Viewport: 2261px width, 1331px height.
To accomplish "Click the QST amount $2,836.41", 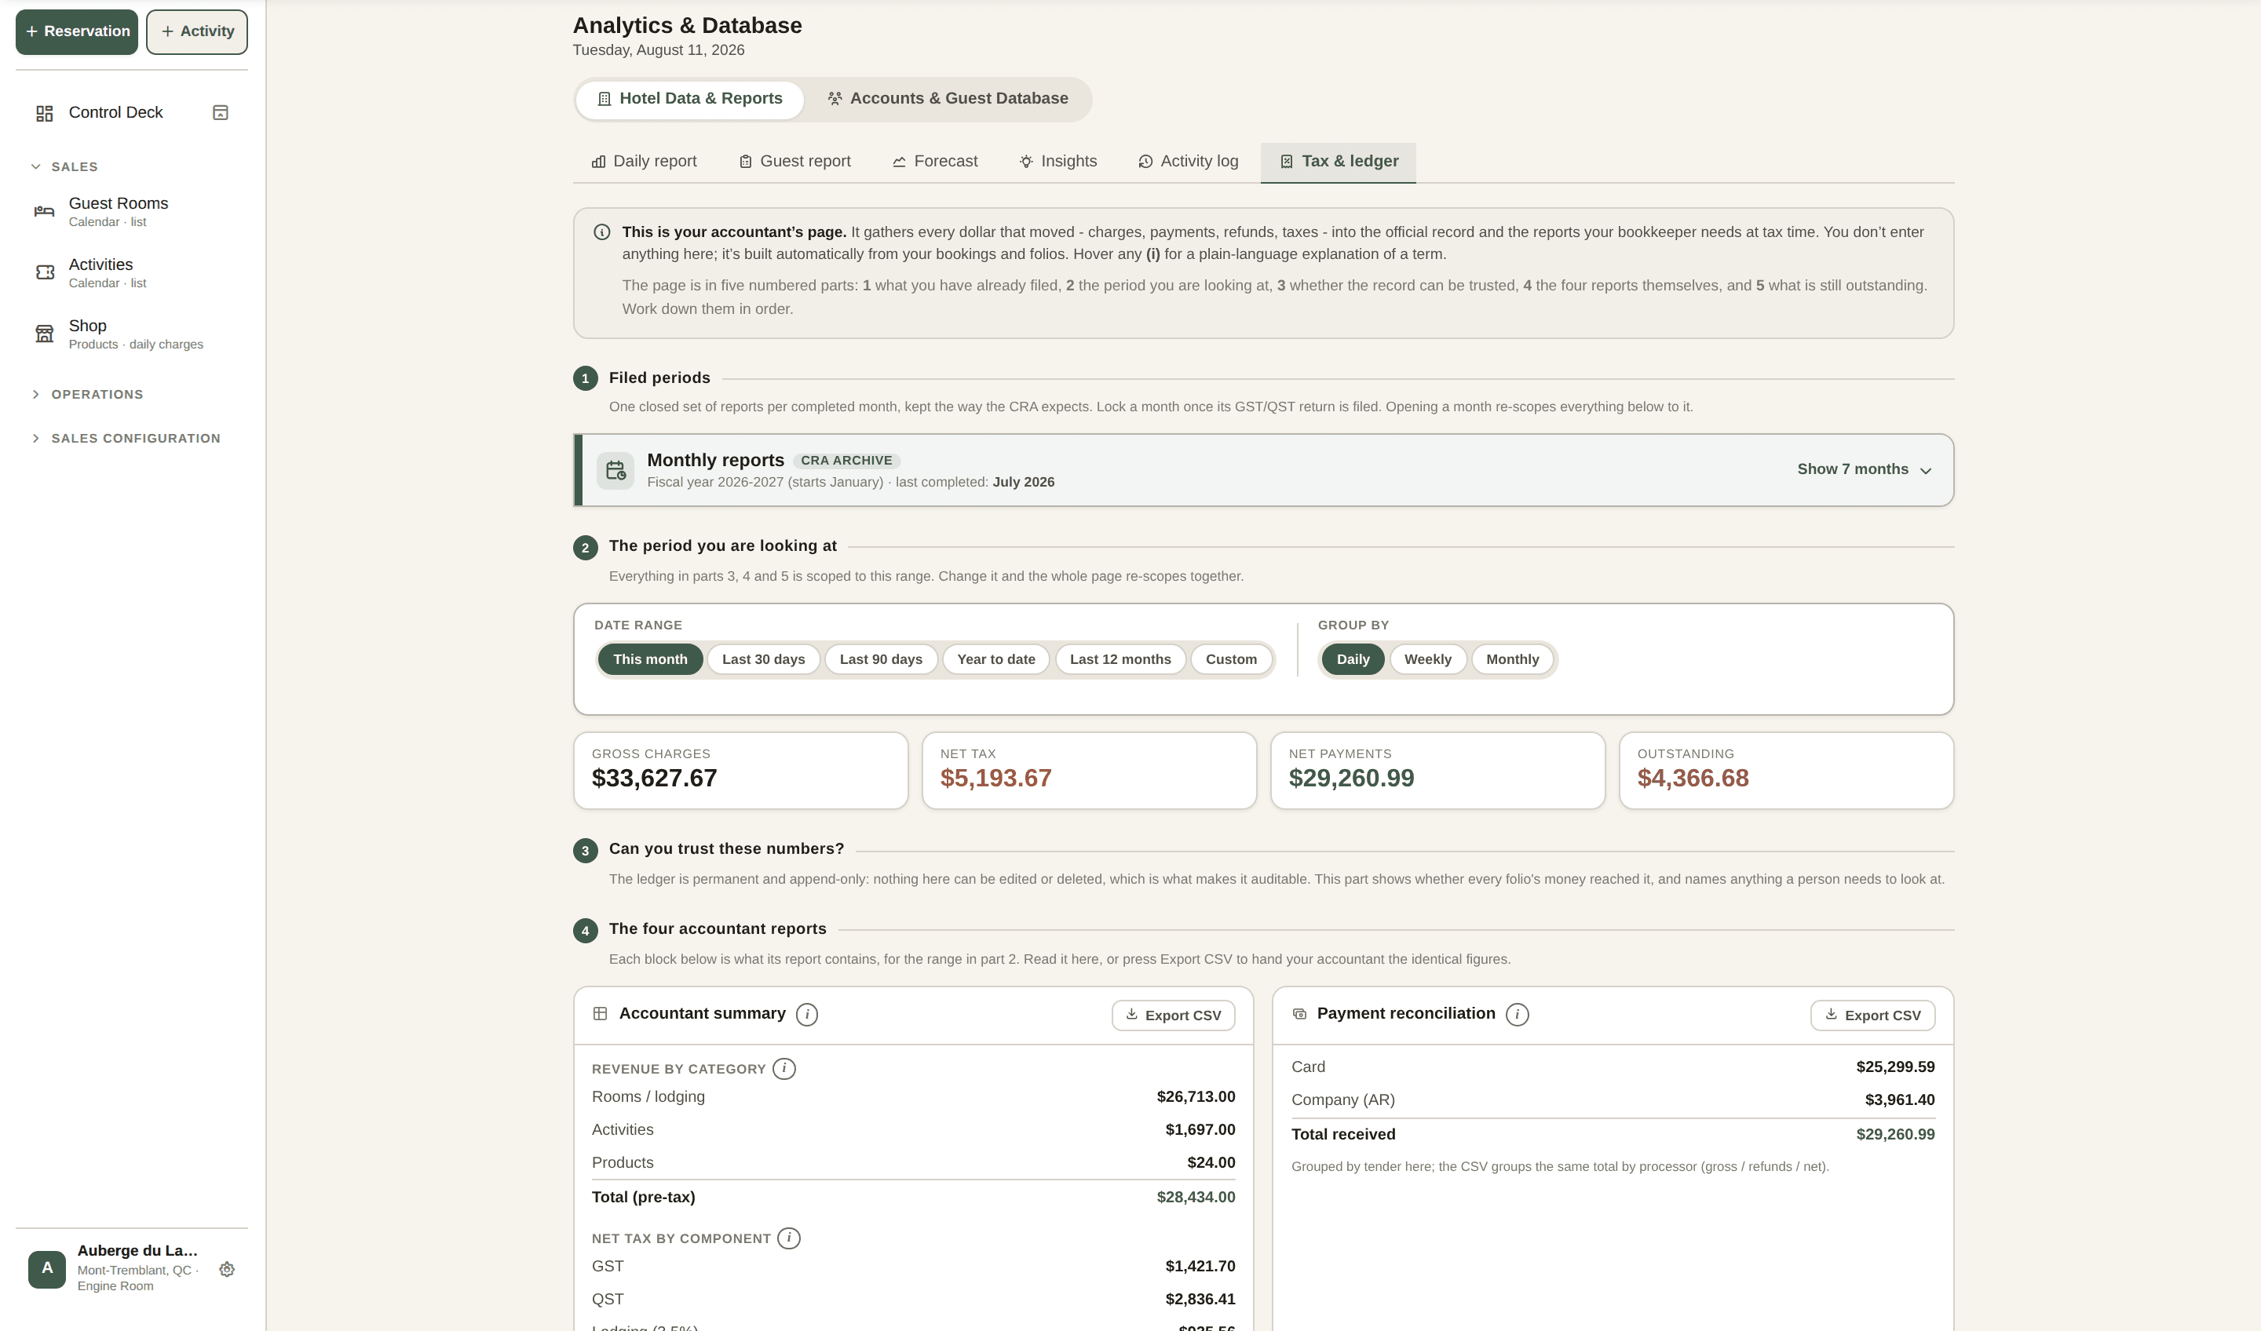I will 1200,1300.
